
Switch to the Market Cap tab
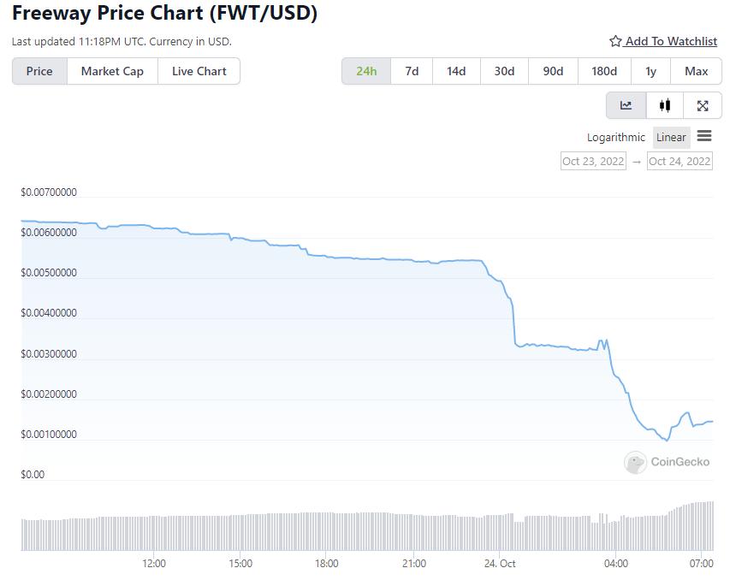pos(112,71)
